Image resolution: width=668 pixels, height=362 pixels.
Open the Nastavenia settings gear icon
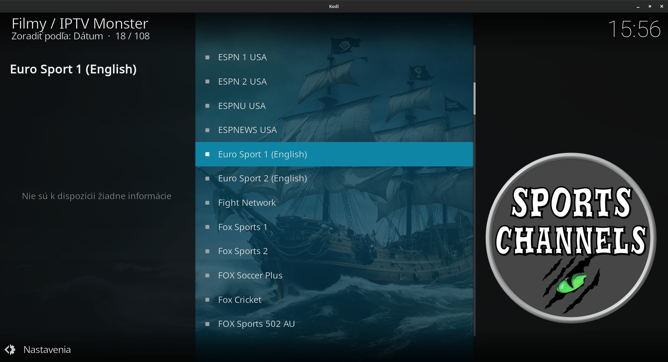10,349
